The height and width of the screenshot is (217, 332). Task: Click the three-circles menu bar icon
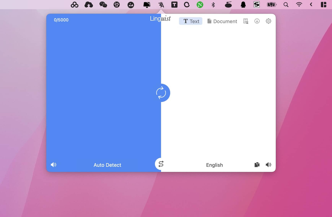pyautogui.click(x=74, y=5)
